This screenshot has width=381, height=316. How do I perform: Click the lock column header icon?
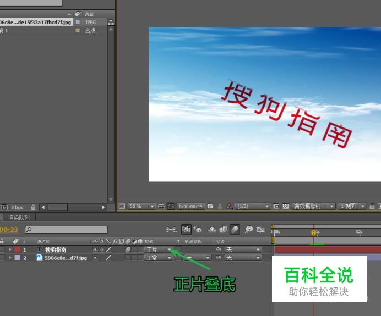2,241
